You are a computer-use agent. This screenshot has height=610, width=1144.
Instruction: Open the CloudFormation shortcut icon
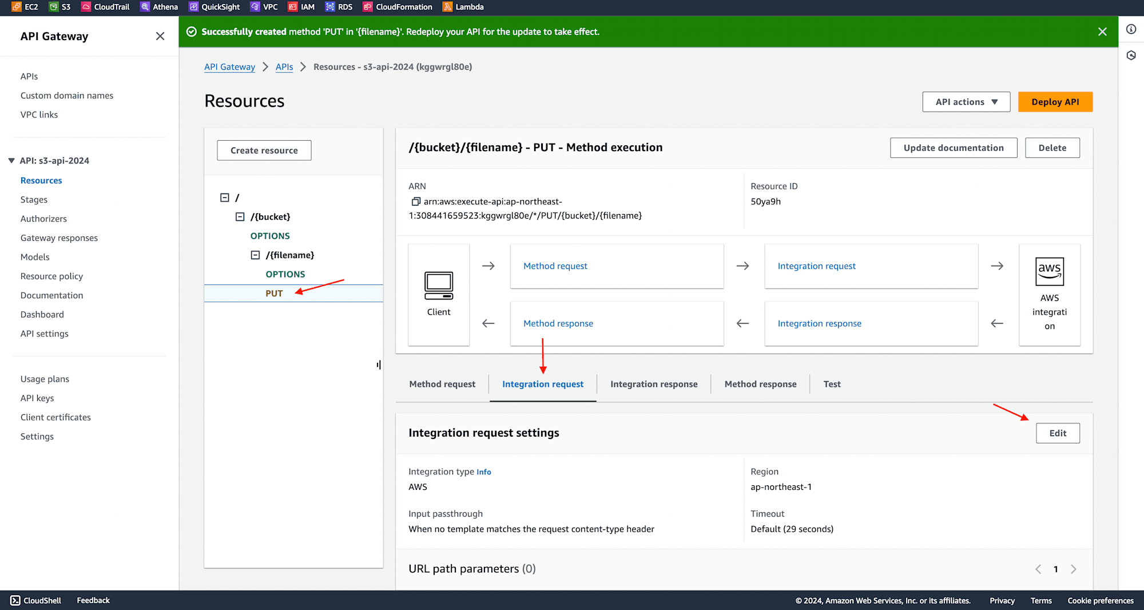[367, 7]
